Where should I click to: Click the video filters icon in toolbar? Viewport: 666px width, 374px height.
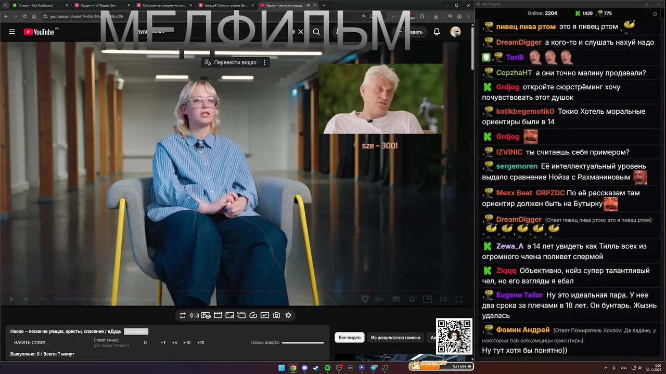[265, 315]
